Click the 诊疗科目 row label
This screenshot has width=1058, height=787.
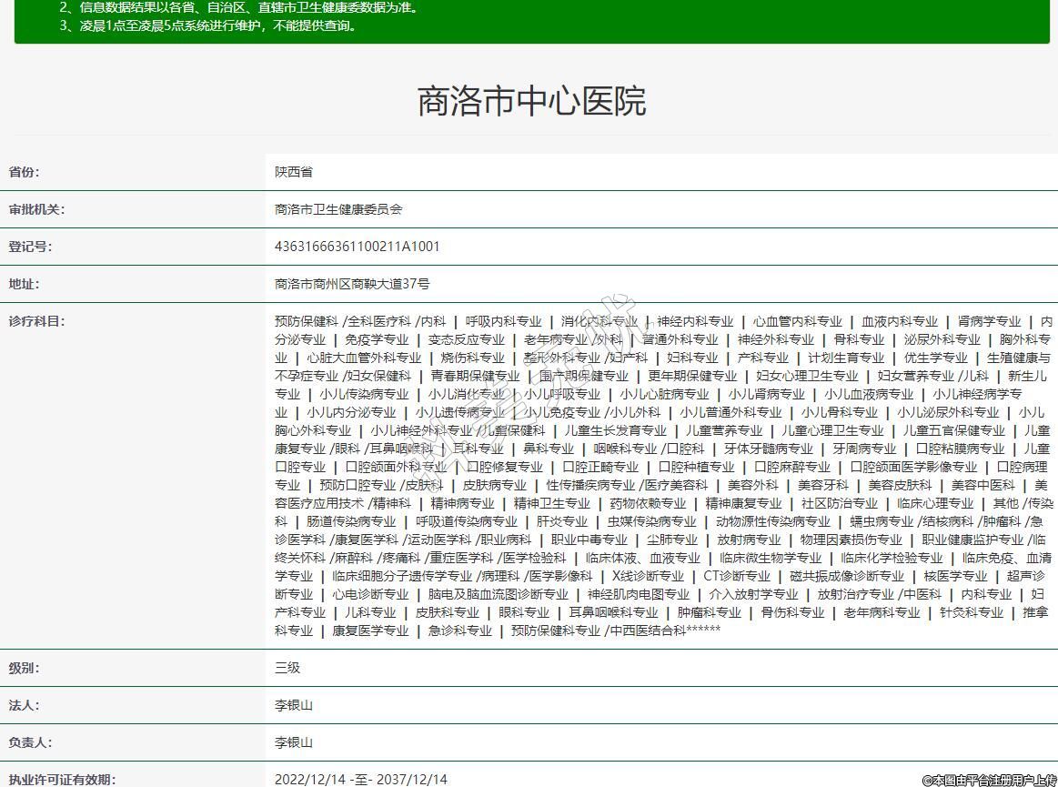[36, 321]
